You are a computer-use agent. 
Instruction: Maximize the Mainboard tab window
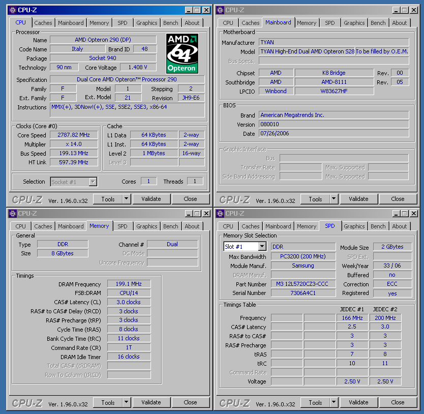(x=405, y=10)
